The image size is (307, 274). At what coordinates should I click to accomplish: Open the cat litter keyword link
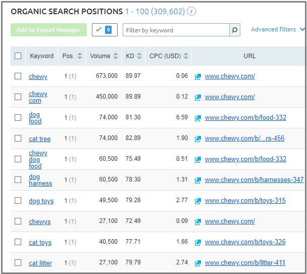(40, 263)
